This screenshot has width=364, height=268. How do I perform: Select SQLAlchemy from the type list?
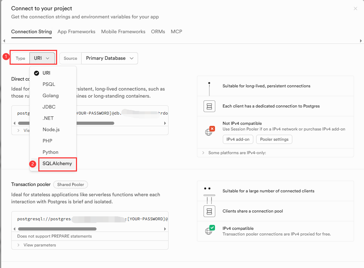pyautogui.click(x=57, y=164)
